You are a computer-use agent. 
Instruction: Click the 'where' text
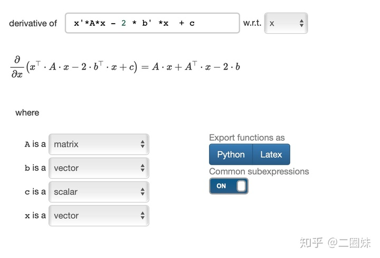(27, 112)
